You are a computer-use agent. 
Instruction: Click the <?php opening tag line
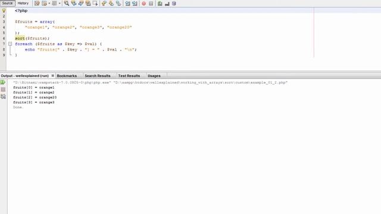[21, 11]
